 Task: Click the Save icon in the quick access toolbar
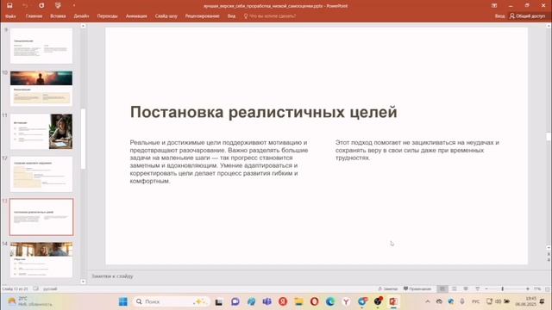point(9,6)
